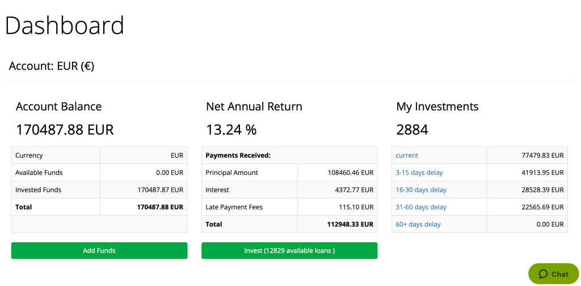Screen dimensions: 581x286
Task: Open the 16-30 days delay link
Action: click(x=421, y=190)
